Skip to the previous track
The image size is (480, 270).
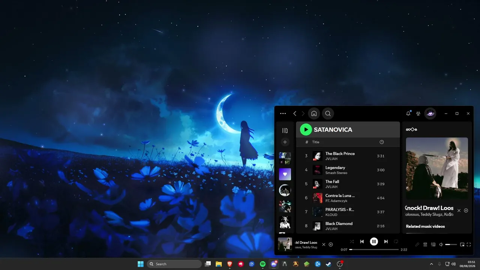(x=362, y=242)
